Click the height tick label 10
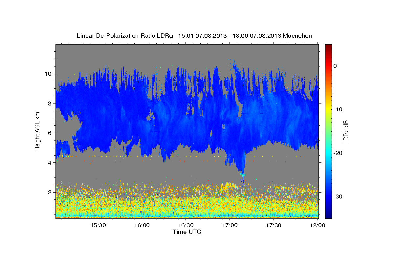 click(x=48, y=74)
